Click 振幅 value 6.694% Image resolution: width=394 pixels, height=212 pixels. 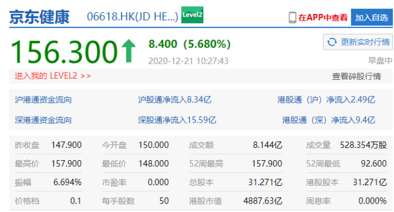point(67,182)
